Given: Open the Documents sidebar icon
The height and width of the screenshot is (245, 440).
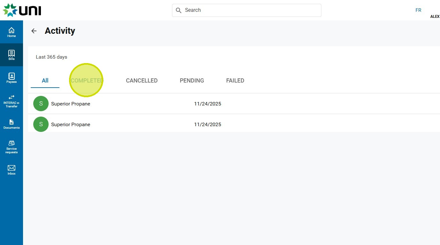Looking at the screenshot, I should [x=12, y=124].
